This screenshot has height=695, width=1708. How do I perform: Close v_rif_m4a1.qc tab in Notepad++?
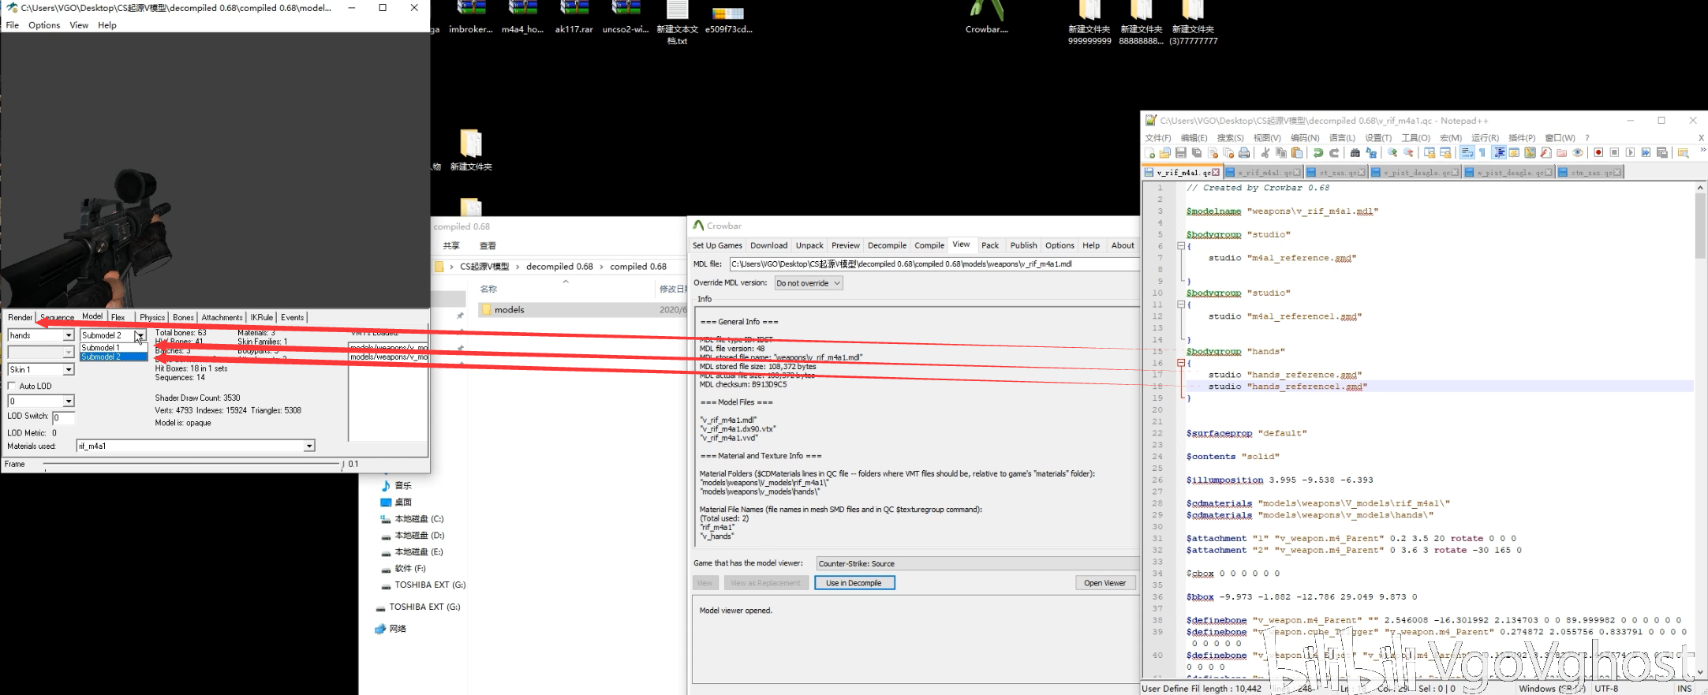pyautogui.click(x=1216, y=172)
